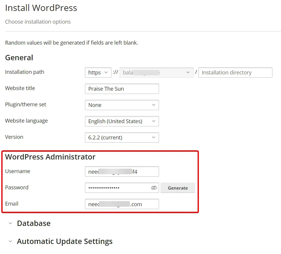The height and width of the screenshot is (254, 281).
Task: Click the Installation path label
Action: [x=25, y=72]
